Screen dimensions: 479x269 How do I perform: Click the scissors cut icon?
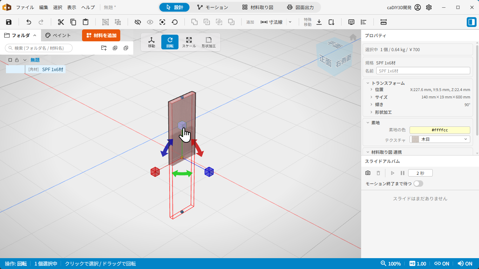(61, 22)
